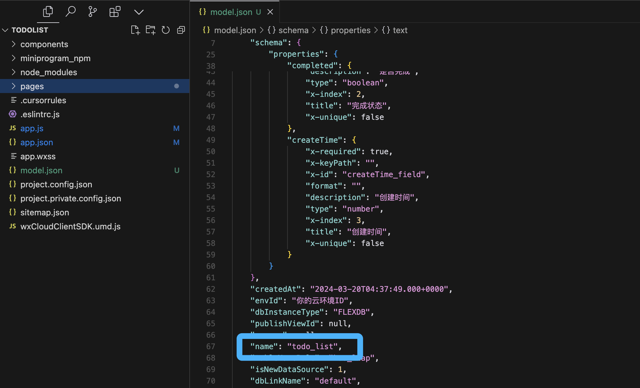Expand the node_modules folder
640x388 pixels.
pyautogui.click(x=48, y=72)
